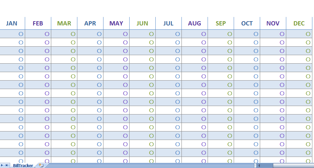Mark the first row DEC circle
This screenshot has height=168, width=314.
coord(308,34)
